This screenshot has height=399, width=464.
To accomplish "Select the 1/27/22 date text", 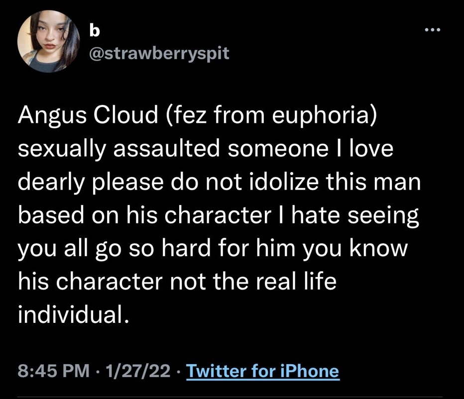I will [x=135, y=371].
